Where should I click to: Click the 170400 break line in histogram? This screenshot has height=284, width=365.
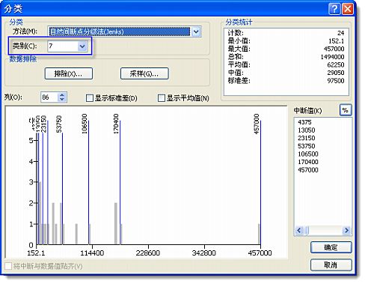click(x=120, y=182)
